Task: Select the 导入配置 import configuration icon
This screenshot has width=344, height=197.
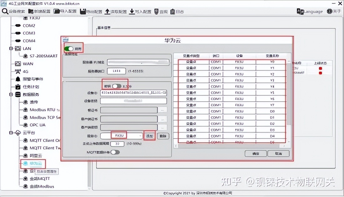Action: [x=64, y=11]
